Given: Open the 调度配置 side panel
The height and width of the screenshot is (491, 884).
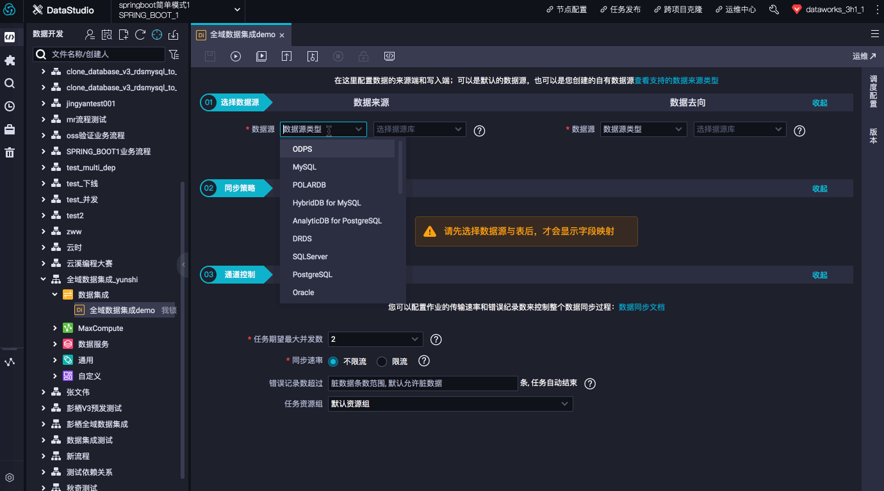Looking at the screenshot, I should tap(873, 92).
